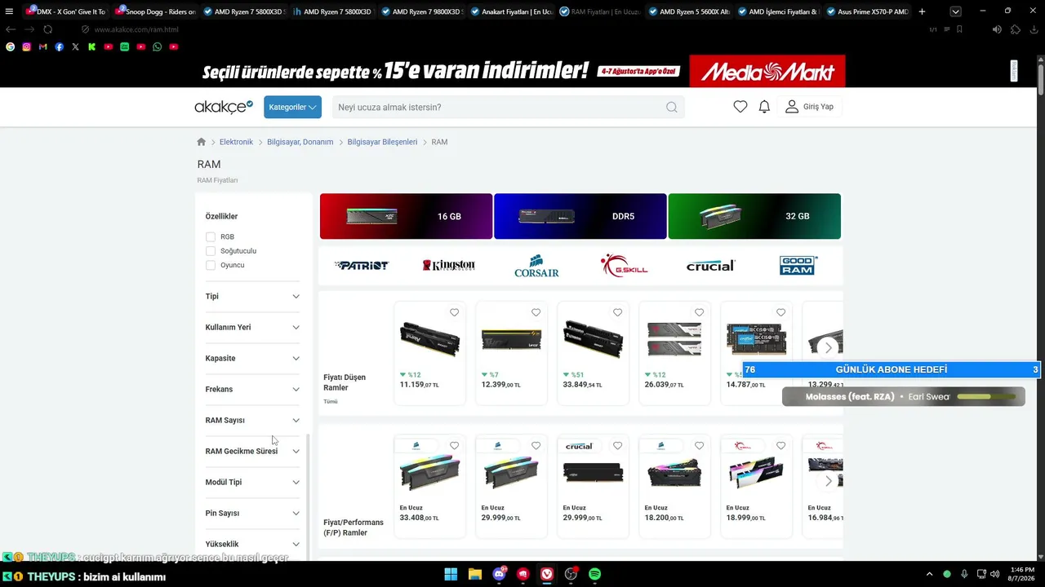
Task: Expand the Modül Tipi filter section
Action: point(252,482)
